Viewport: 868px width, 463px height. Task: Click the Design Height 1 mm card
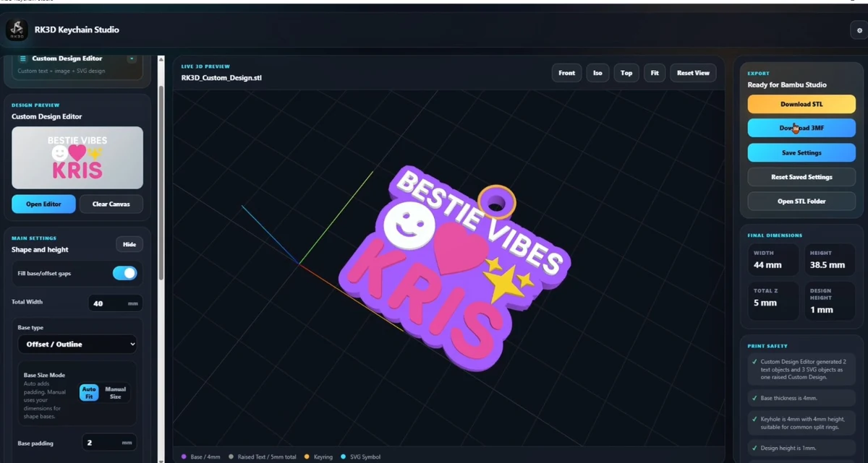tap(830, 300)
